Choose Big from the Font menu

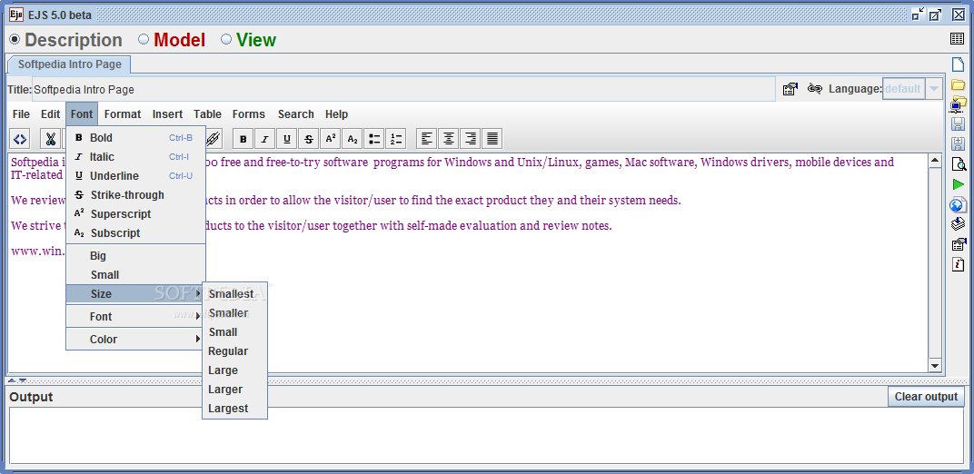click(135, 255)
